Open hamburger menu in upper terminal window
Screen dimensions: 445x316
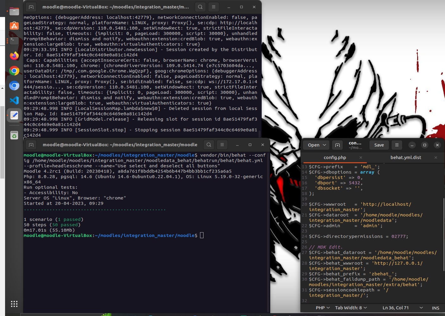(214, 7)
